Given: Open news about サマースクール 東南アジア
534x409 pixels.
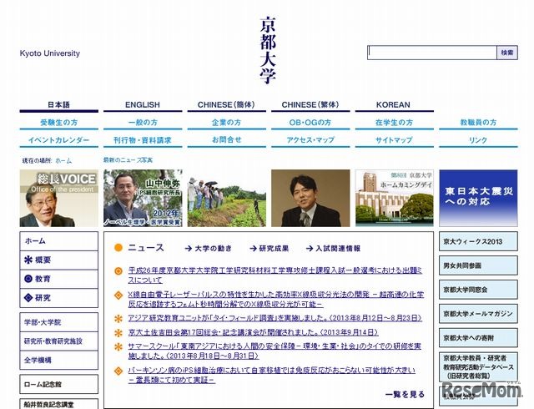Looking at the screenshot, I should click(275, 351).
